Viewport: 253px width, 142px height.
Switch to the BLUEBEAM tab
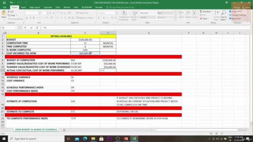tap(87, 7)
